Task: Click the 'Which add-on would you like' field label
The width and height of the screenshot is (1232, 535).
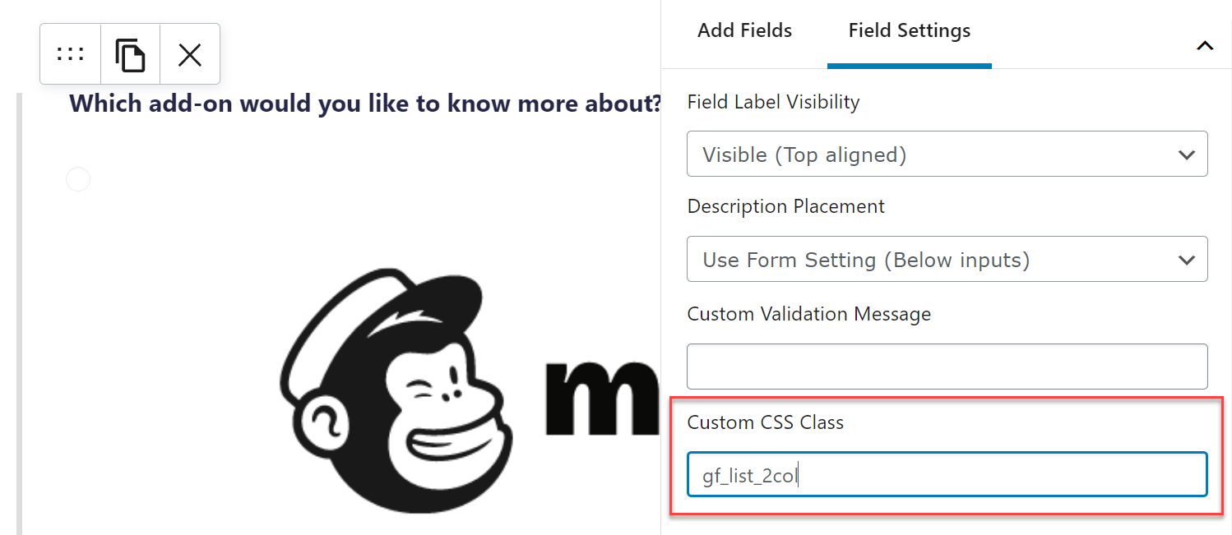Action: pyautogui.click(x=366, y=104)
